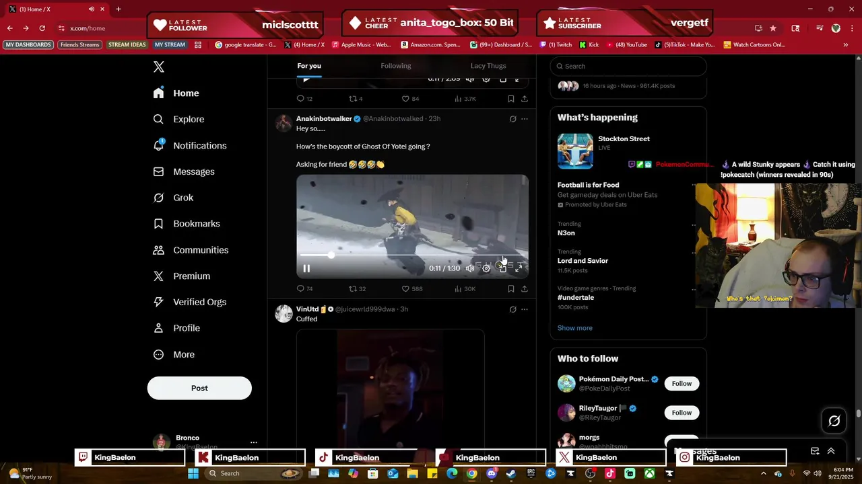Open Chrome media controls icon

(x=820, y=28)
